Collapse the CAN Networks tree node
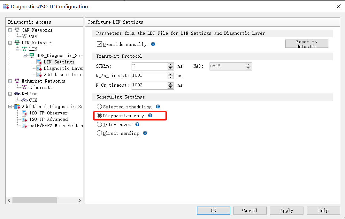The width and height of the screenshot is (345, 219). (10, 30)
